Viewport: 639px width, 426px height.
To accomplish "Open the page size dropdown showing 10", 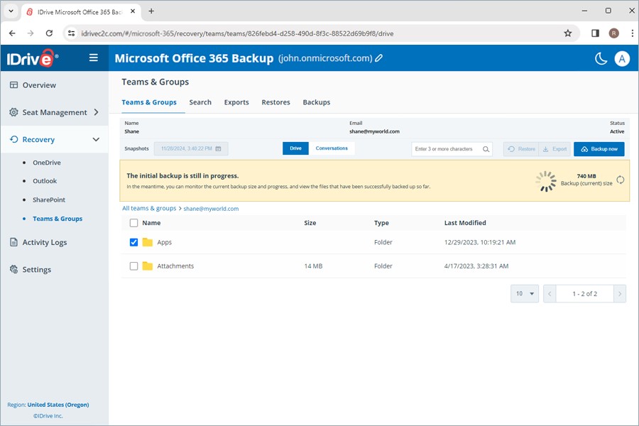I will pyautogui.click(x=524, y=293).
